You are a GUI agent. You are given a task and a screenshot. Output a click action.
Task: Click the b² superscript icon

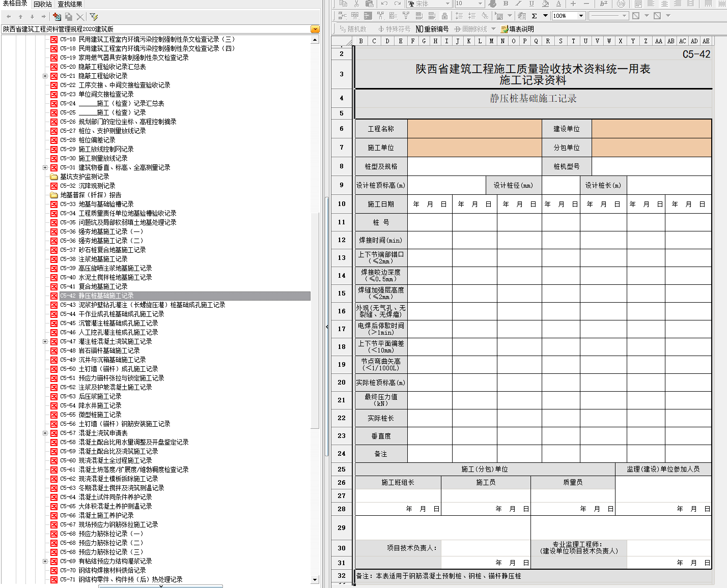[x=604, y=4]
